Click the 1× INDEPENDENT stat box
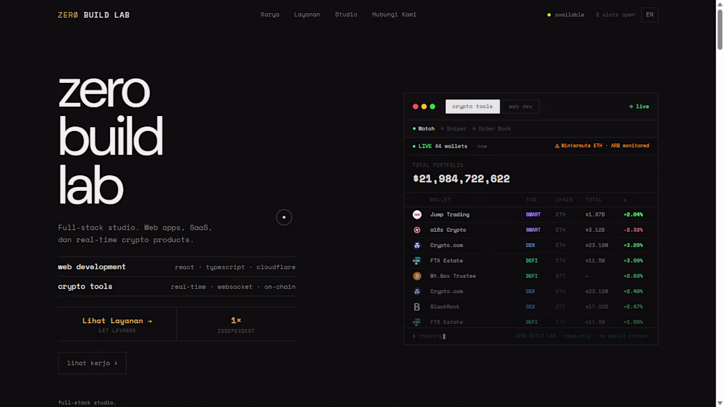Screen dimensions: 724x407 click(x=236, y=324)
